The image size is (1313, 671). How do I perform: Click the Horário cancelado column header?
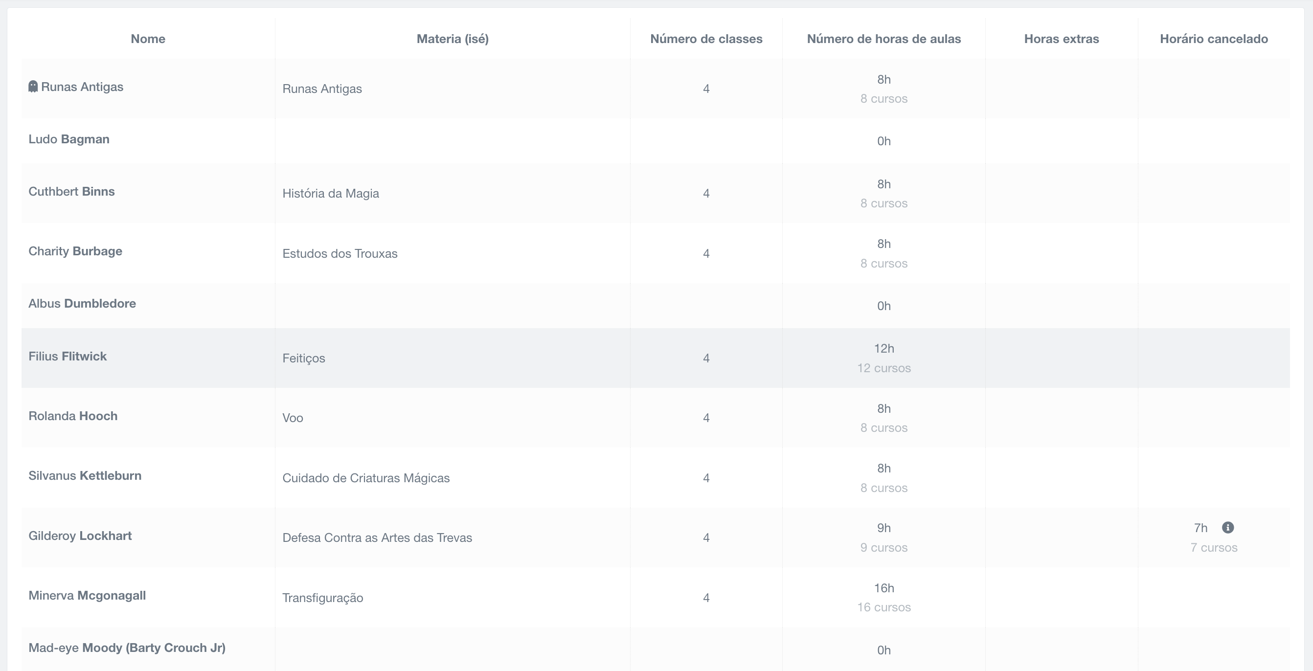tap(1214, 39)
